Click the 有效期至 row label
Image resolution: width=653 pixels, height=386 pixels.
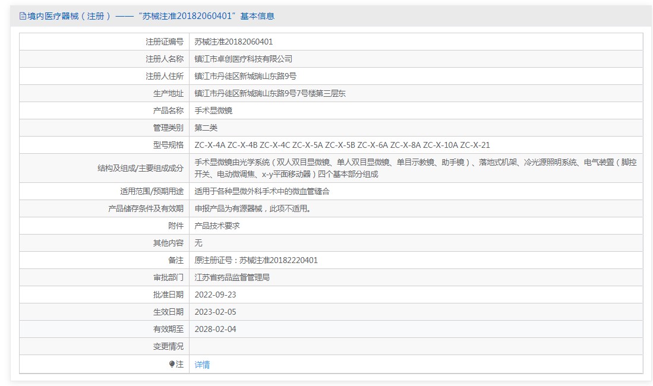click(x=168, y=329)
